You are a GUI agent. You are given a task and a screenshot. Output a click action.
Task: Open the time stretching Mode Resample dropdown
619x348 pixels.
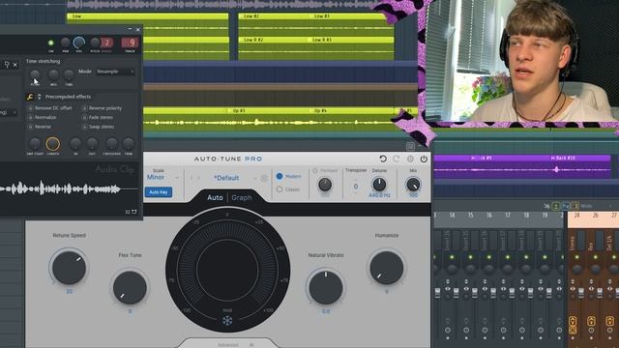point(115,72)
